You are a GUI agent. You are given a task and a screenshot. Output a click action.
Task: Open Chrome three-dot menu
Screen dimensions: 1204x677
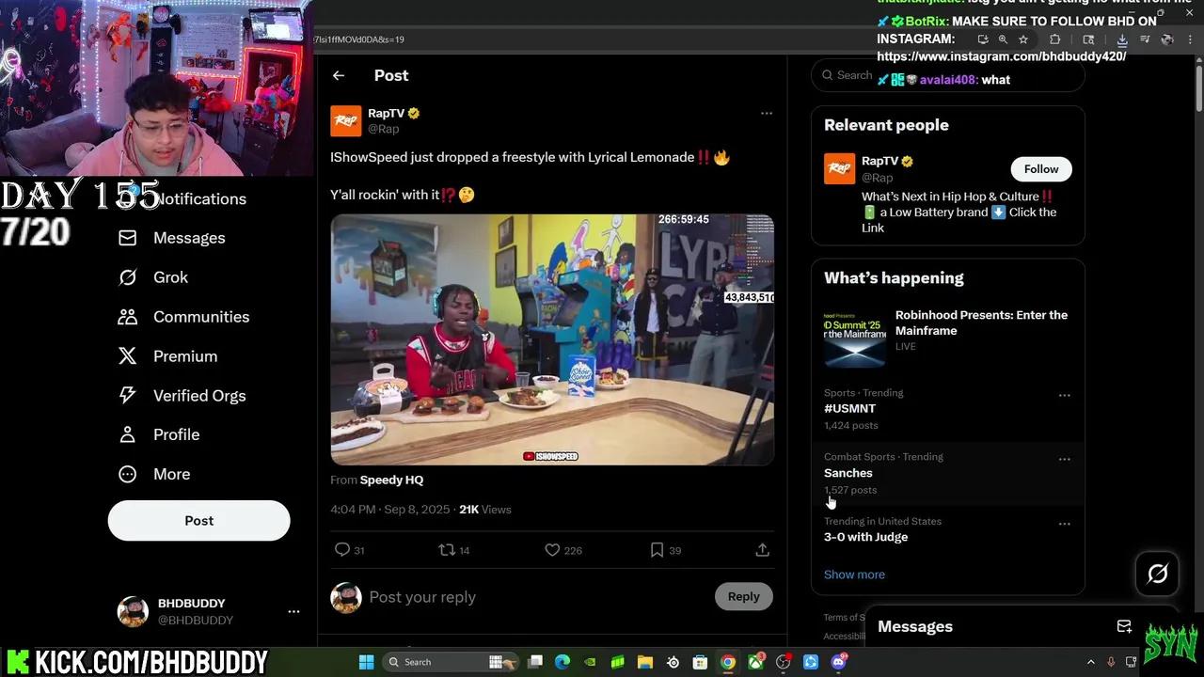pyautogui.click(x=1190, y=39)
